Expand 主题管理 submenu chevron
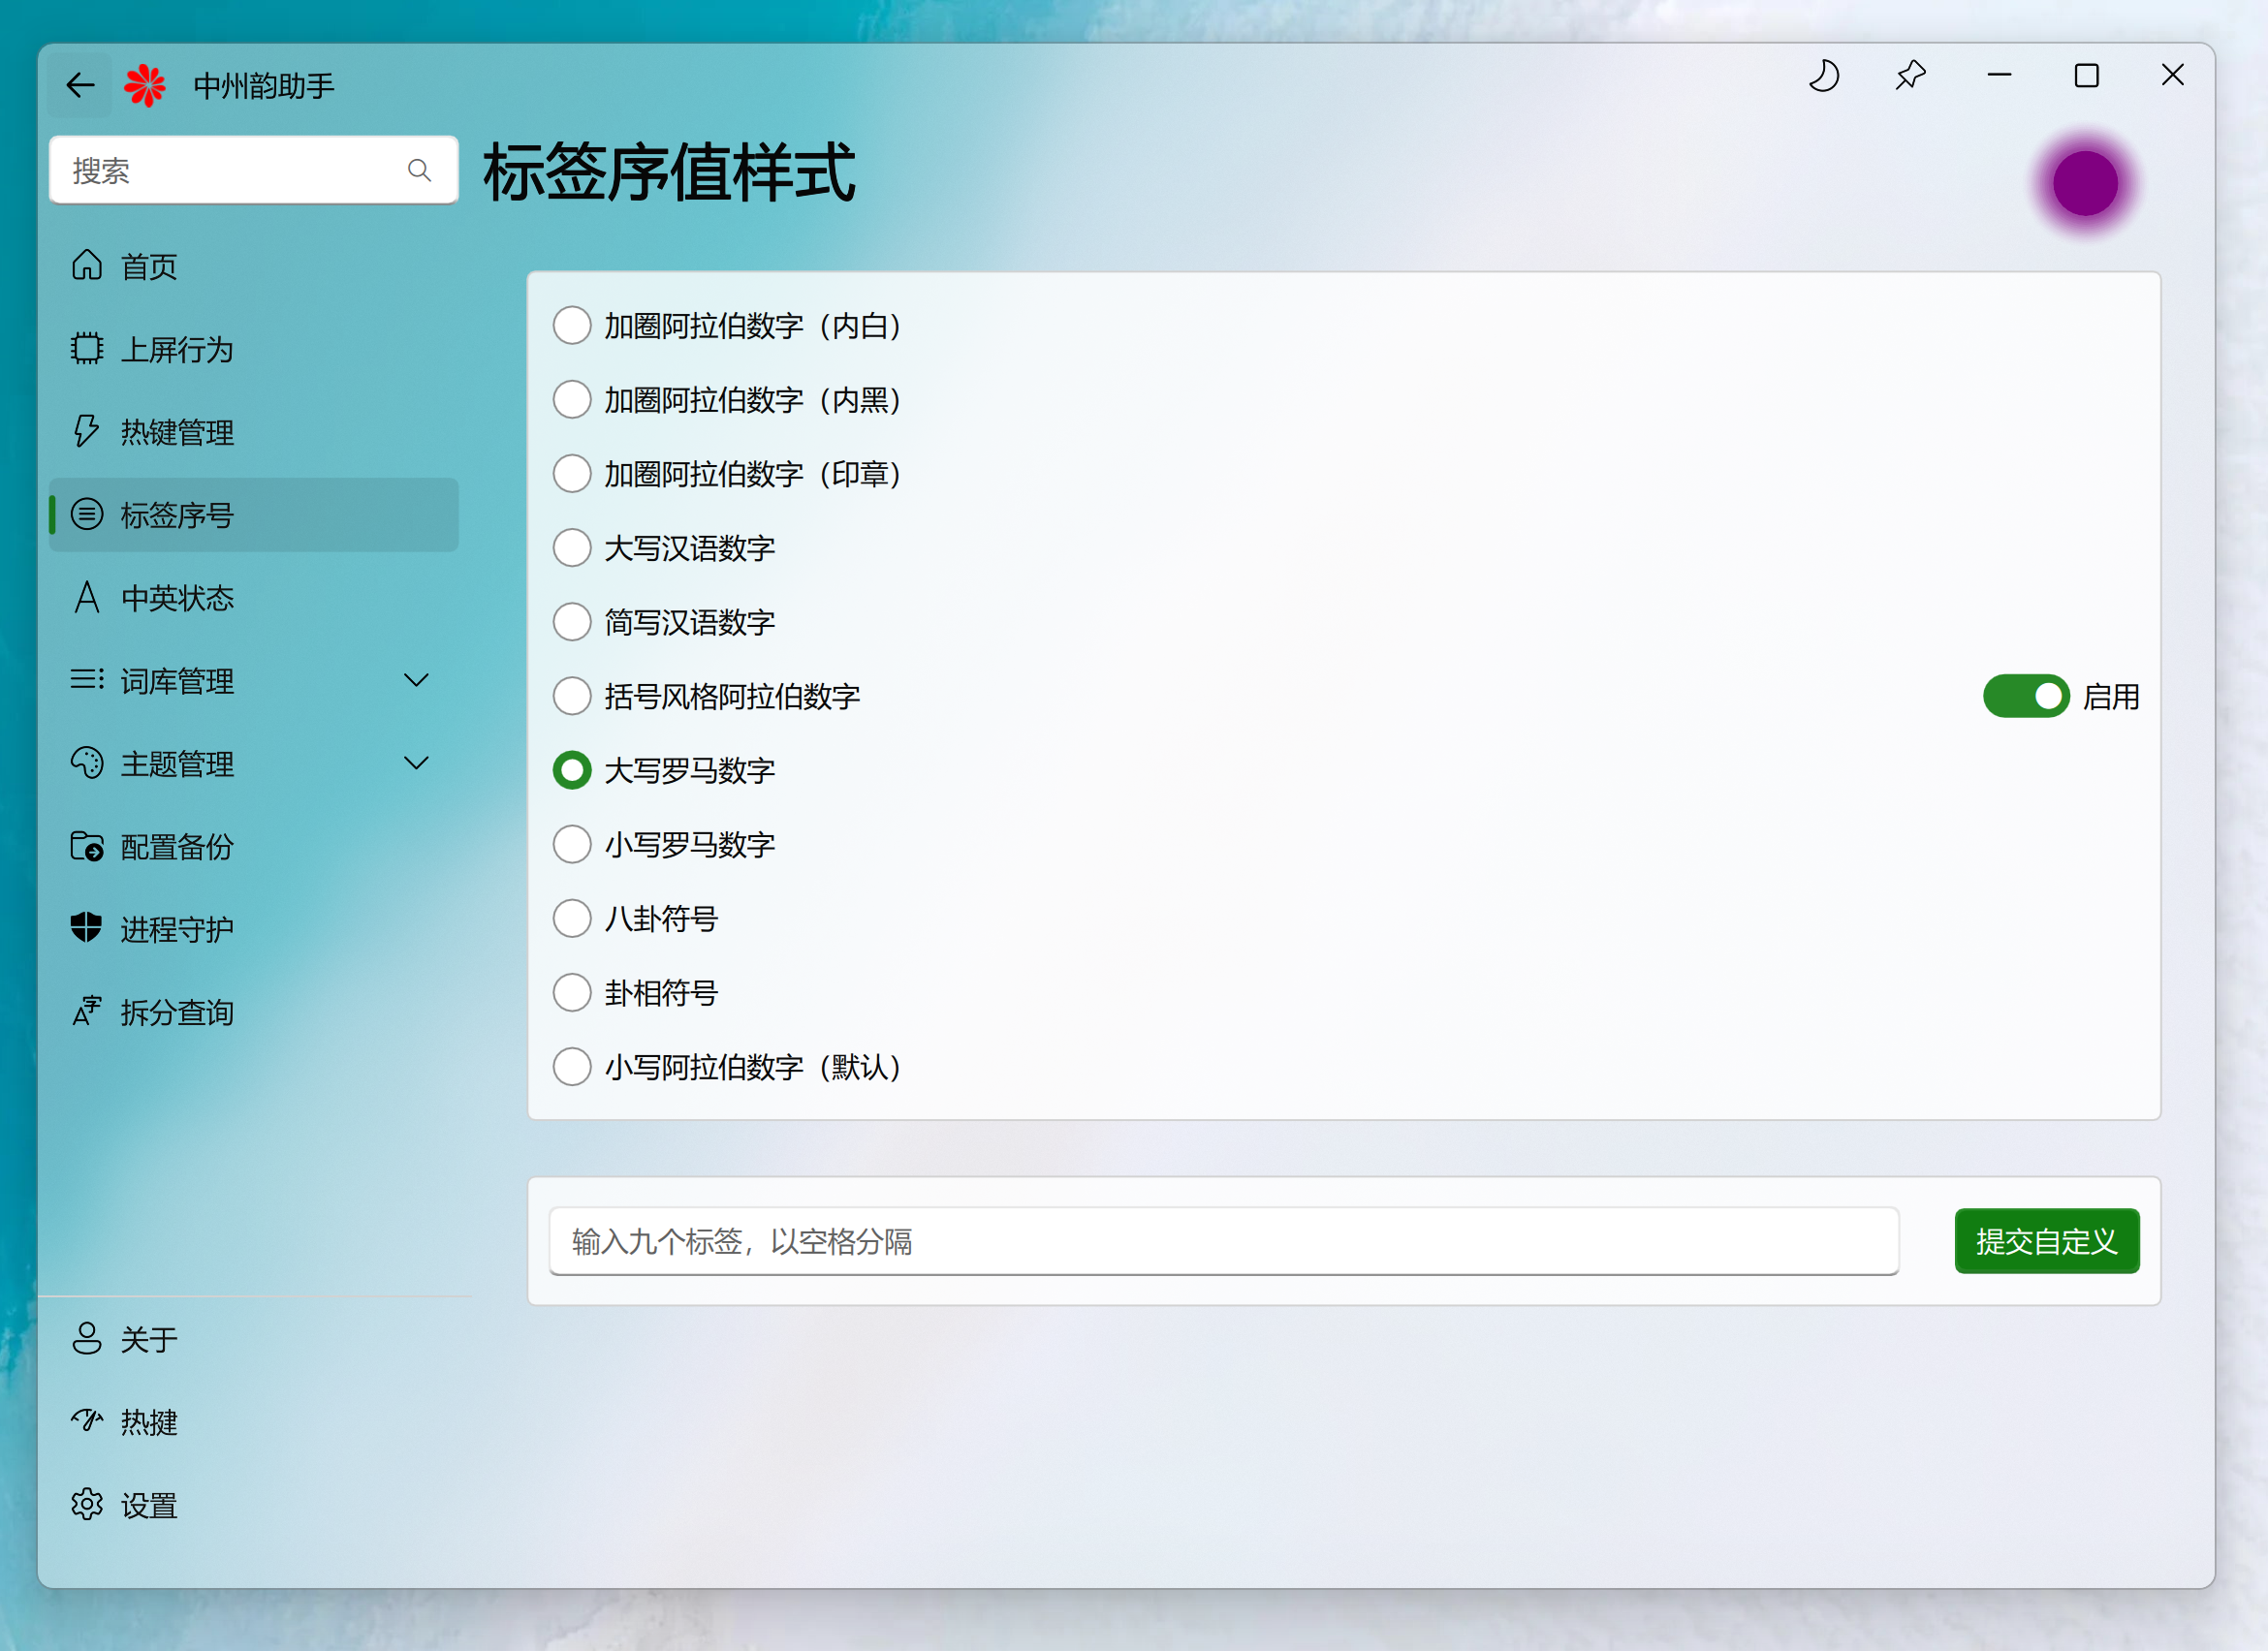The height and width of the screenshot is (1651, 2268). pos(416,763)
